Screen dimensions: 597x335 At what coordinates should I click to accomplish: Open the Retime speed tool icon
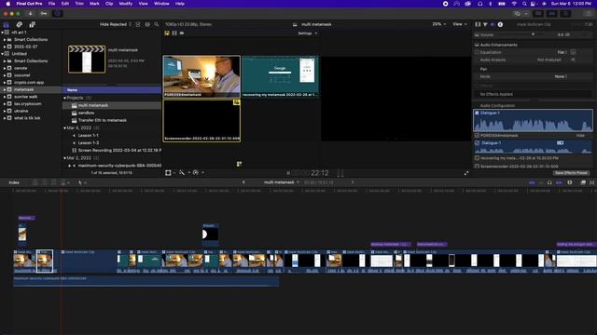[x=197, y=173]
